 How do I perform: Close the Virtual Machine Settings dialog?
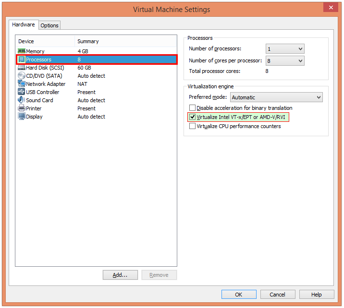331,8
